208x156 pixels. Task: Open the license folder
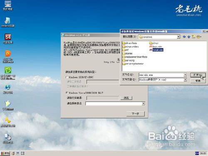tap(127, 53)
